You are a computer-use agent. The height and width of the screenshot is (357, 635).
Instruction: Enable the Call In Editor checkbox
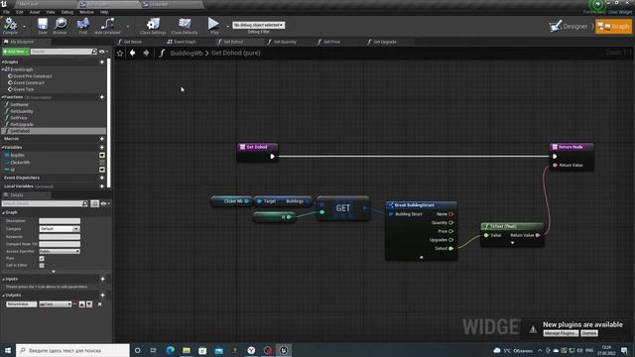click(x=42, y=266)
